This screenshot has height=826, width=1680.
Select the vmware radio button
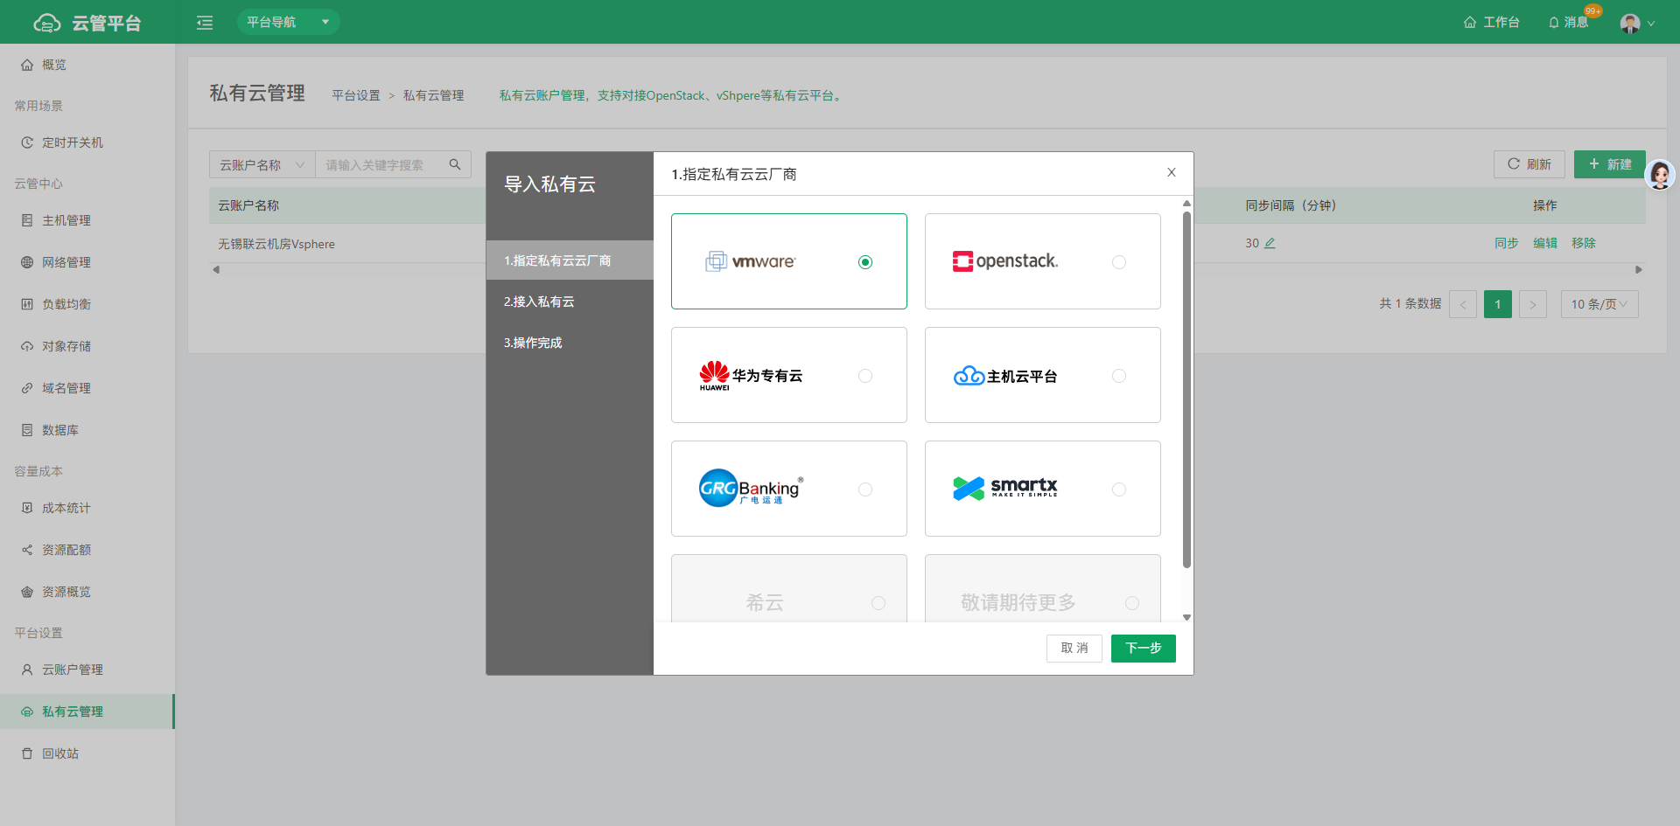pyautogui.click(x=865, y=262)
